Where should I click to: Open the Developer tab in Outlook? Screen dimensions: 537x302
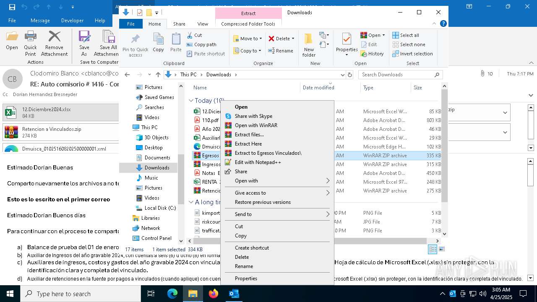[x=72, y=21]
